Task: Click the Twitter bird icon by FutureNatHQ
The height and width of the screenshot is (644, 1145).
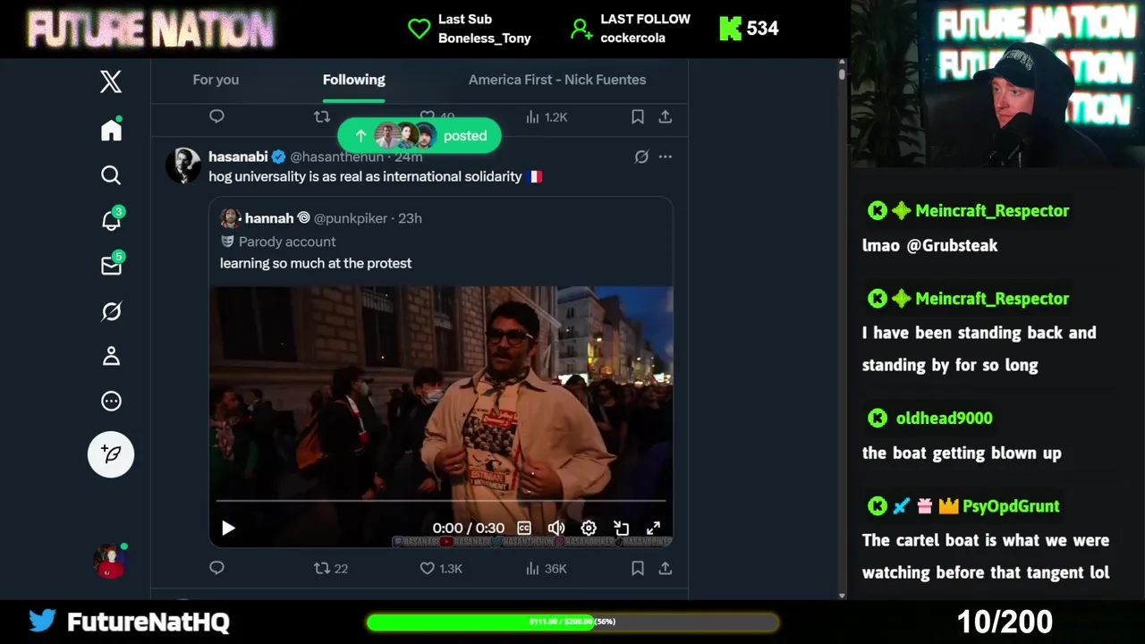Action: coord(42,620)
